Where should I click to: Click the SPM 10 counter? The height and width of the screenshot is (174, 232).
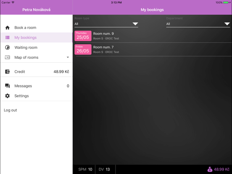[x=85, y=169]
